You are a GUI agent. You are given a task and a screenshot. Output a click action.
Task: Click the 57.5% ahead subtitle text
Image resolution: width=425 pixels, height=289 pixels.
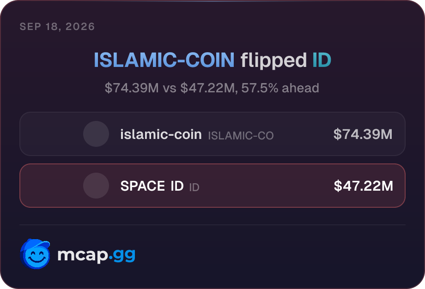tap(280, 88)
